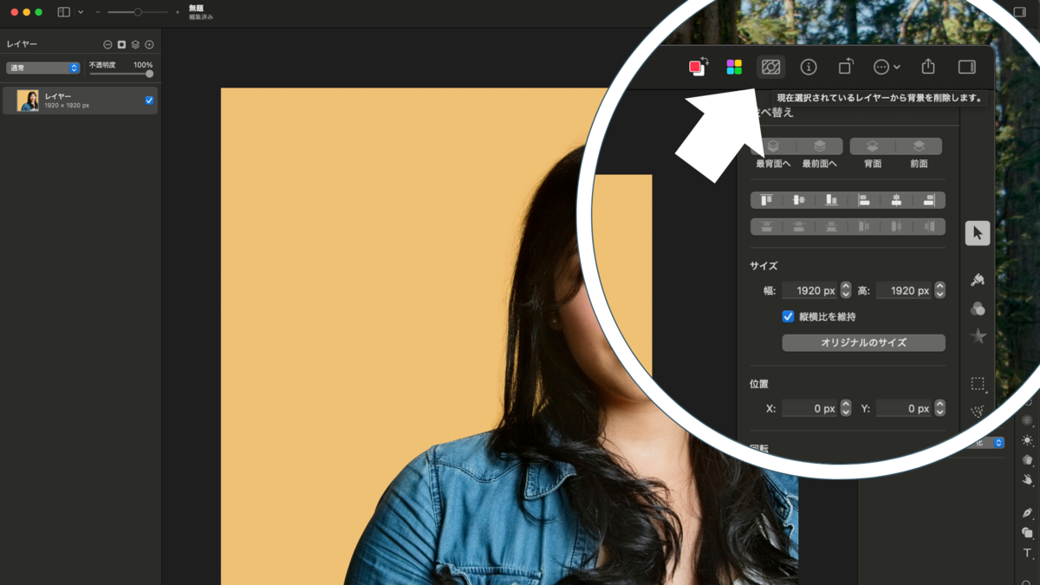Select the レイヤー layer thumbnail
Screen dimensions: 1040x585
click(28, 101)
